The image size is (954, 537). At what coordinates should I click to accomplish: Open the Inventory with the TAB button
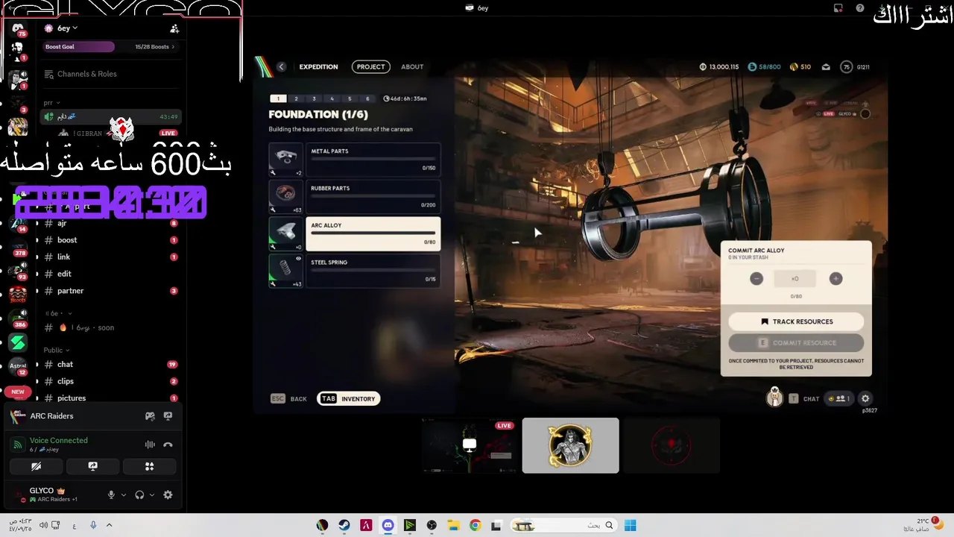349,399
